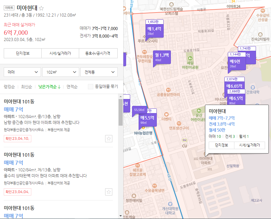Sort listings by 낮은가격순
The height and width of the screenshot is (219, 271).
coord(49,87)
